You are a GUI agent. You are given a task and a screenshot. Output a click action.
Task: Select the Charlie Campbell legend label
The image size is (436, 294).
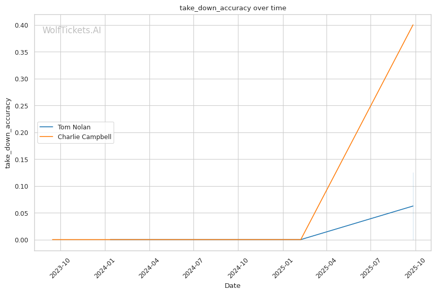pyautogui.click(x=84, y=137)
